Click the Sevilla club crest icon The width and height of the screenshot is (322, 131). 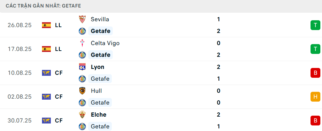[x=82, y=19]
